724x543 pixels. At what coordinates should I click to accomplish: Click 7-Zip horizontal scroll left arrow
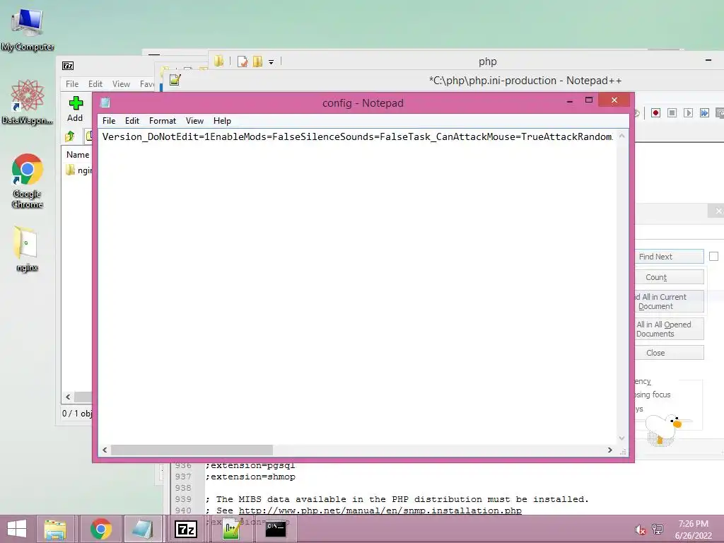(69, 397)
